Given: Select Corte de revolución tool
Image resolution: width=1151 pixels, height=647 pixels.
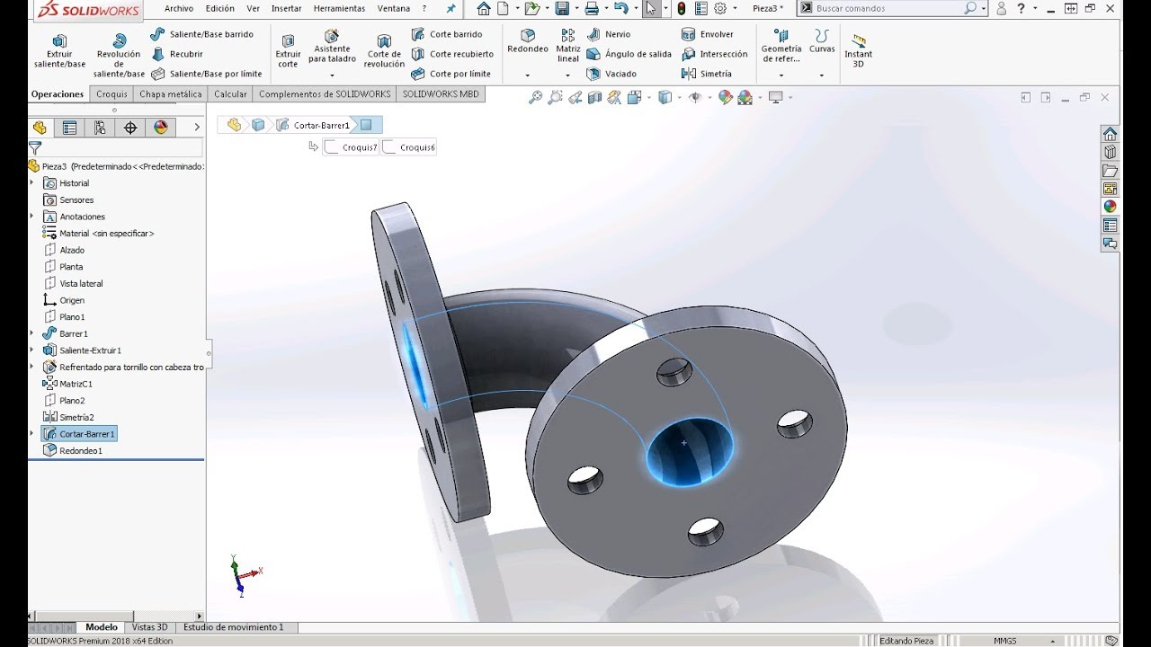Looking at the screenshot, I should tap(384, 51).
